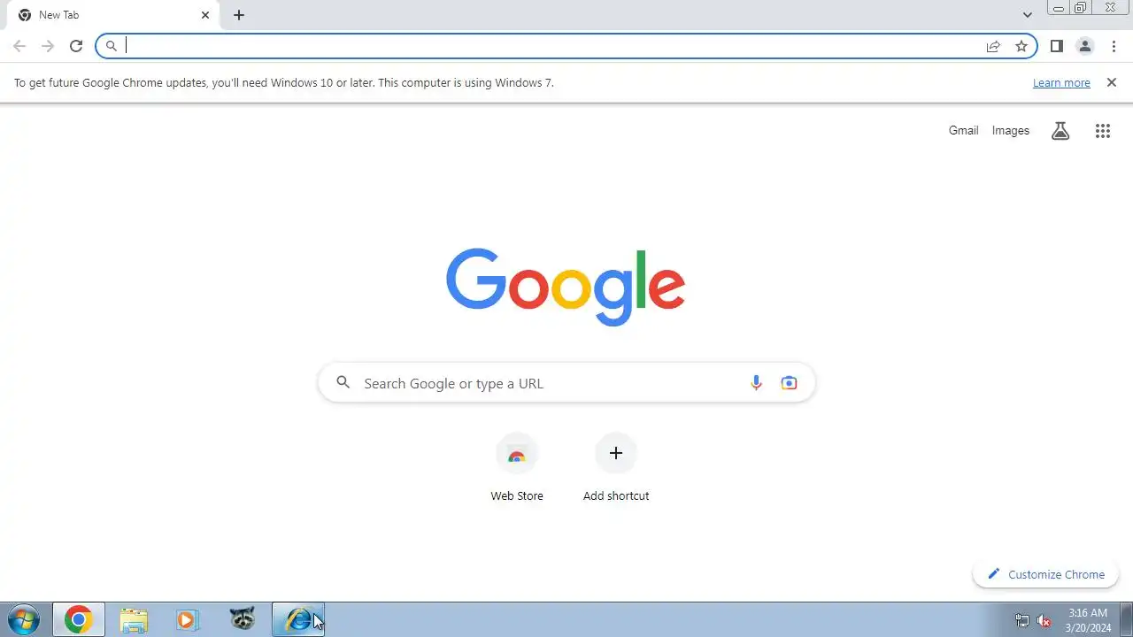Focus the Search Google or type a URL box
The height and width of the screenshot is (637, 1133).
click(566, 383)
